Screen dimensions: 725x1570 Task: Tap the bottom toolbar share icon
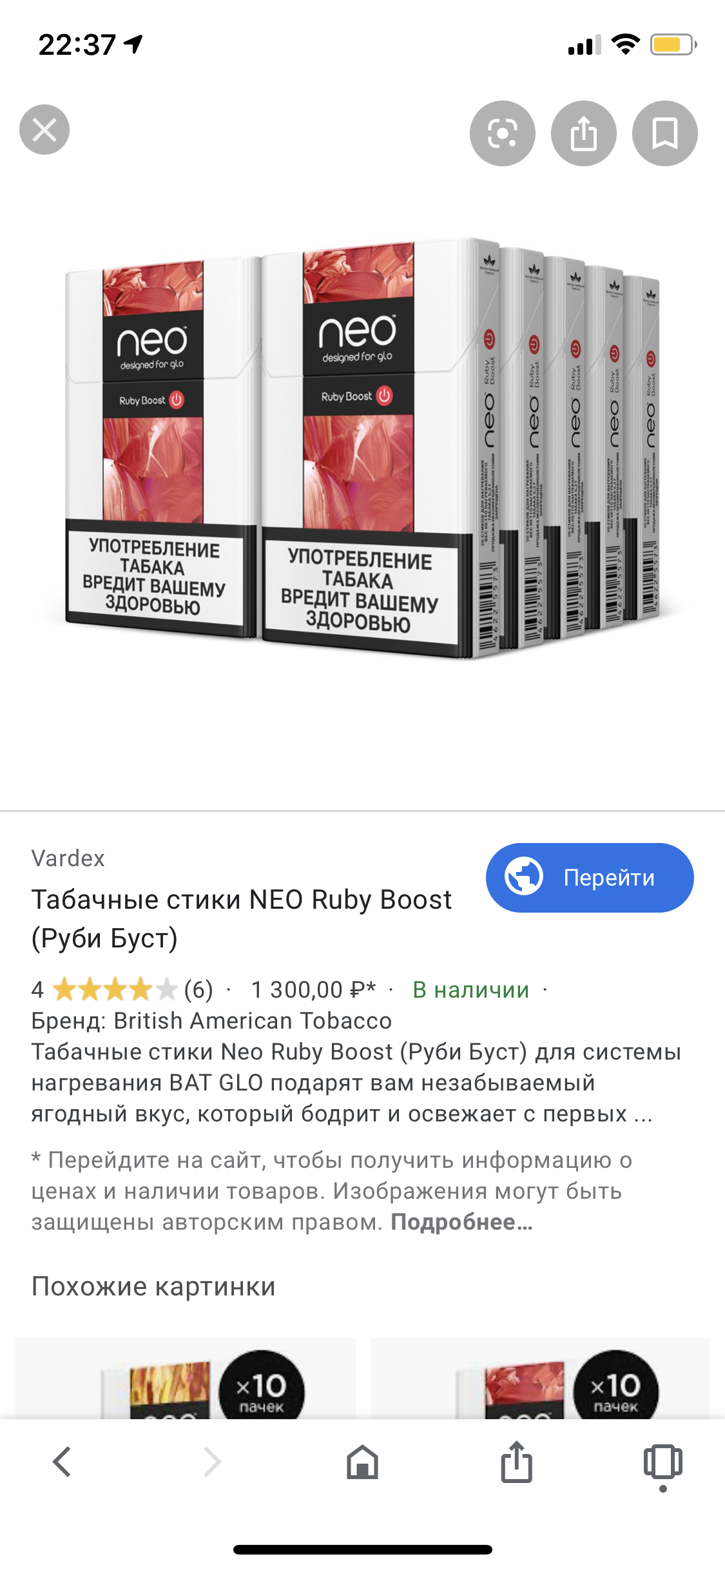pos(517,1461)
